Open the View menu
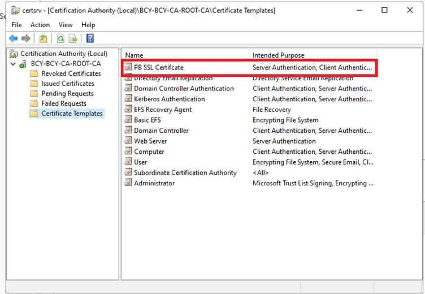This screenshot has width=425, height=294. pyautogui.click(x=66, y=25)
